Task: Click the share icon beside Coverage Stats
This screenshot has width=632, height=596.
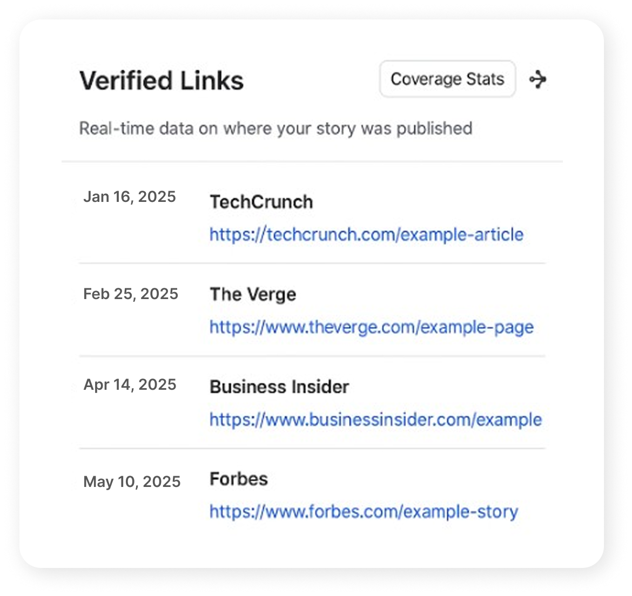Action: pos(538,80)
